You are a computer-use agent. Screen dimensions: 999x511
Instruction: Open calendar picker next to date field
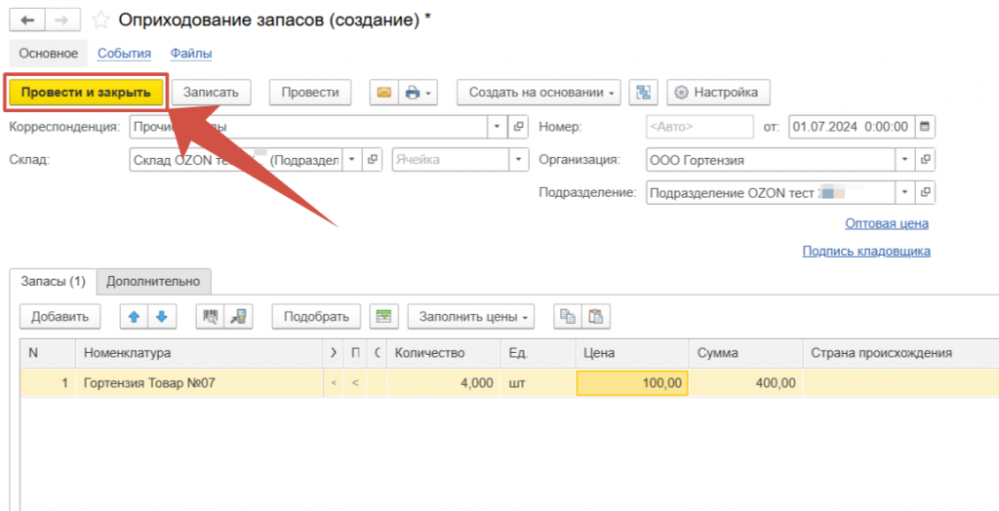point(925,127)
